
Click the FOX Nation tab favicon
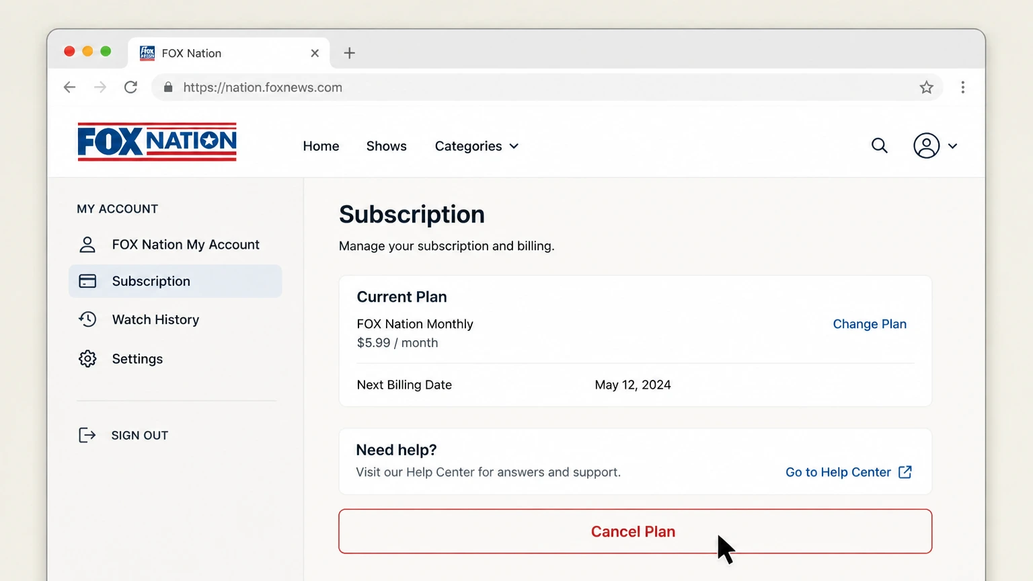(147, 53)
